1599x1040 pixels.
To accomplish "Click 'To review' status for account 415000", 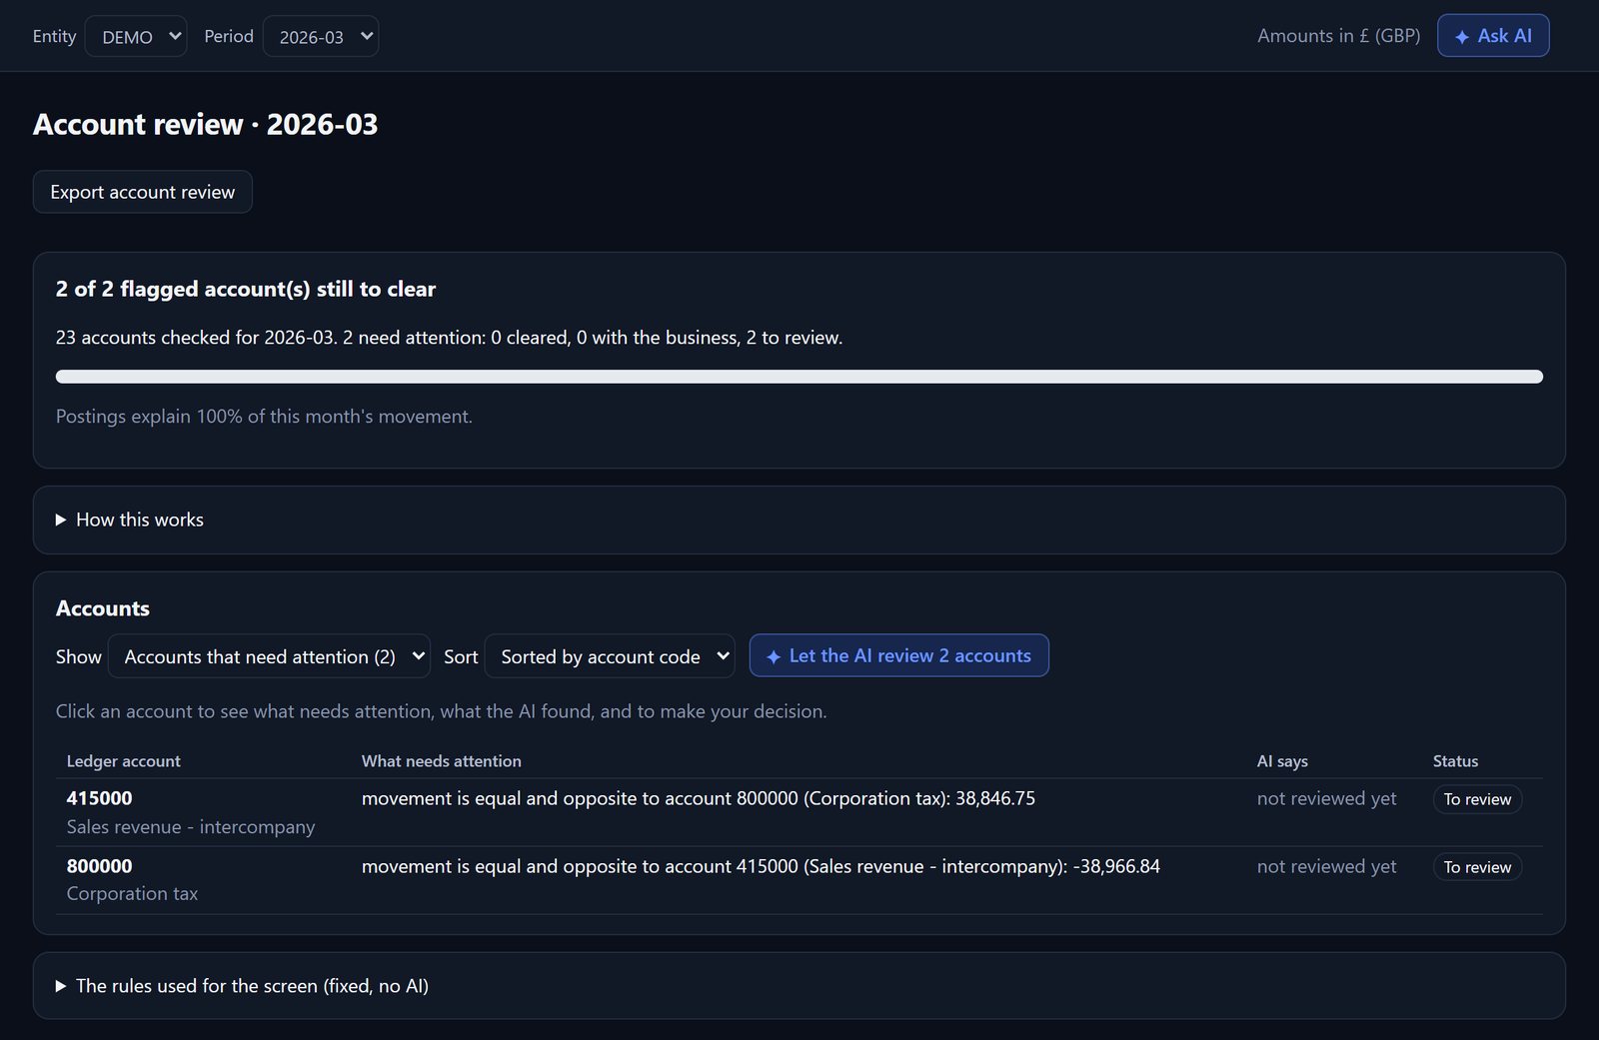I will tap(1477, 799).
